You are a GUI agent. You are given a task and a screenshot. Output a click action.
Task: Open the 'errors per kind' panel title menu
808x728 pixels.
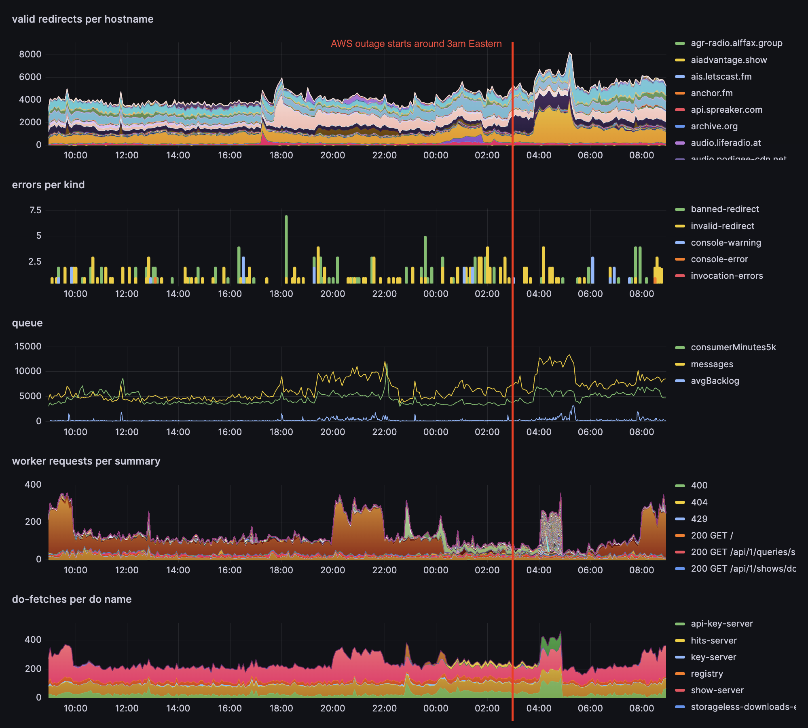tap(48, 185)
